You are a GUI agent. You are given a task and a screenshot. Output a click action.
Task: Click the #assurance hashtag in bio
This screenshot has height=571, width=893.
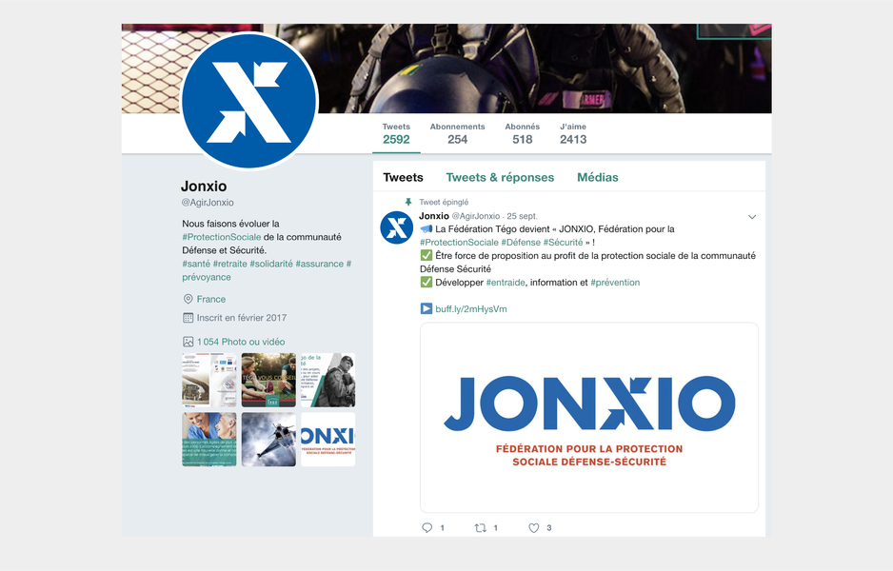pos(320,264)
